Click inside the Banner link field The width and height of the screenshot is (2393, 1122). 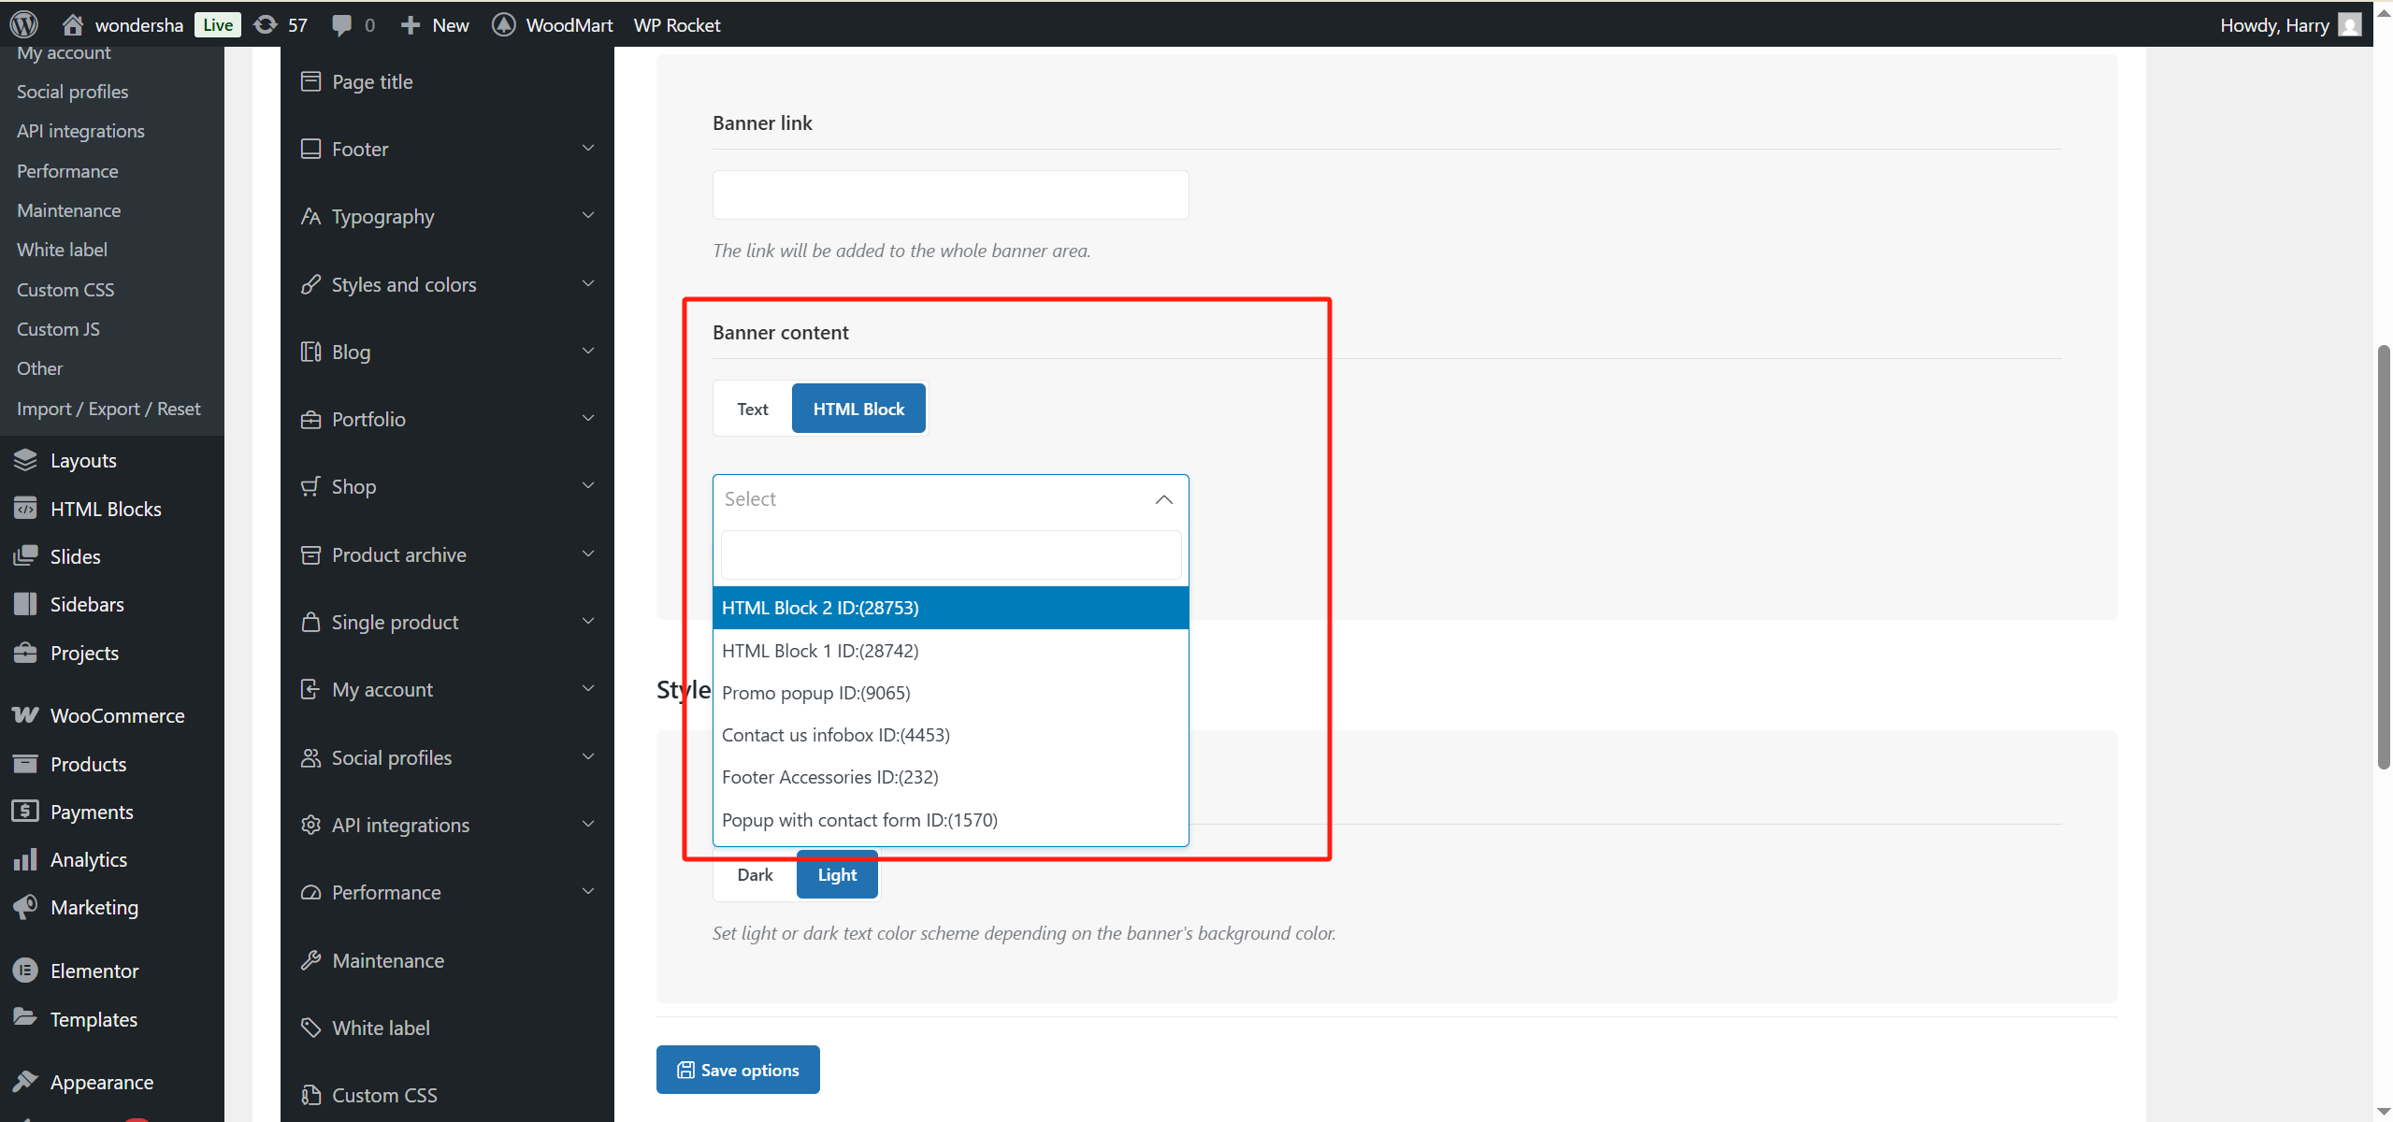pos(949,194)
